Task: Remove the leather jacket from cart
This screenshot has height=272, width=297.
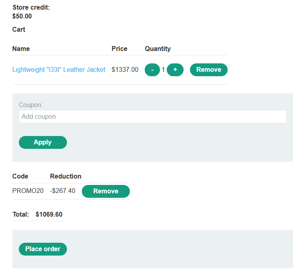Action: [x=208, y=70]
